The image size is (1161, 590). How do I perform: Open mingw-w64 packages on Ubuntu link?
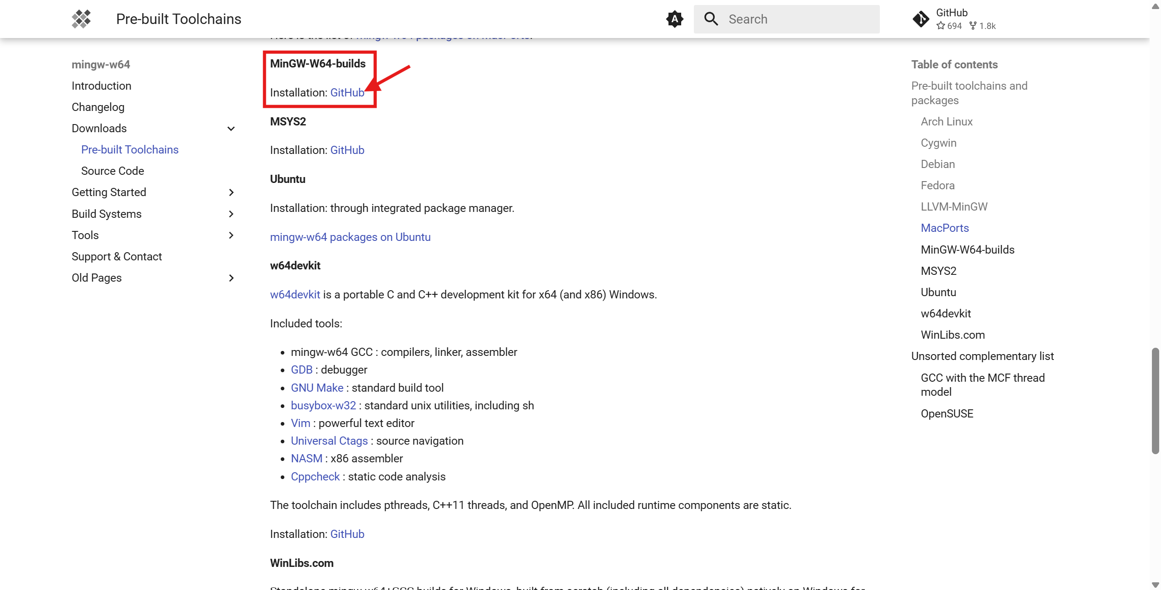click(350, 237)
